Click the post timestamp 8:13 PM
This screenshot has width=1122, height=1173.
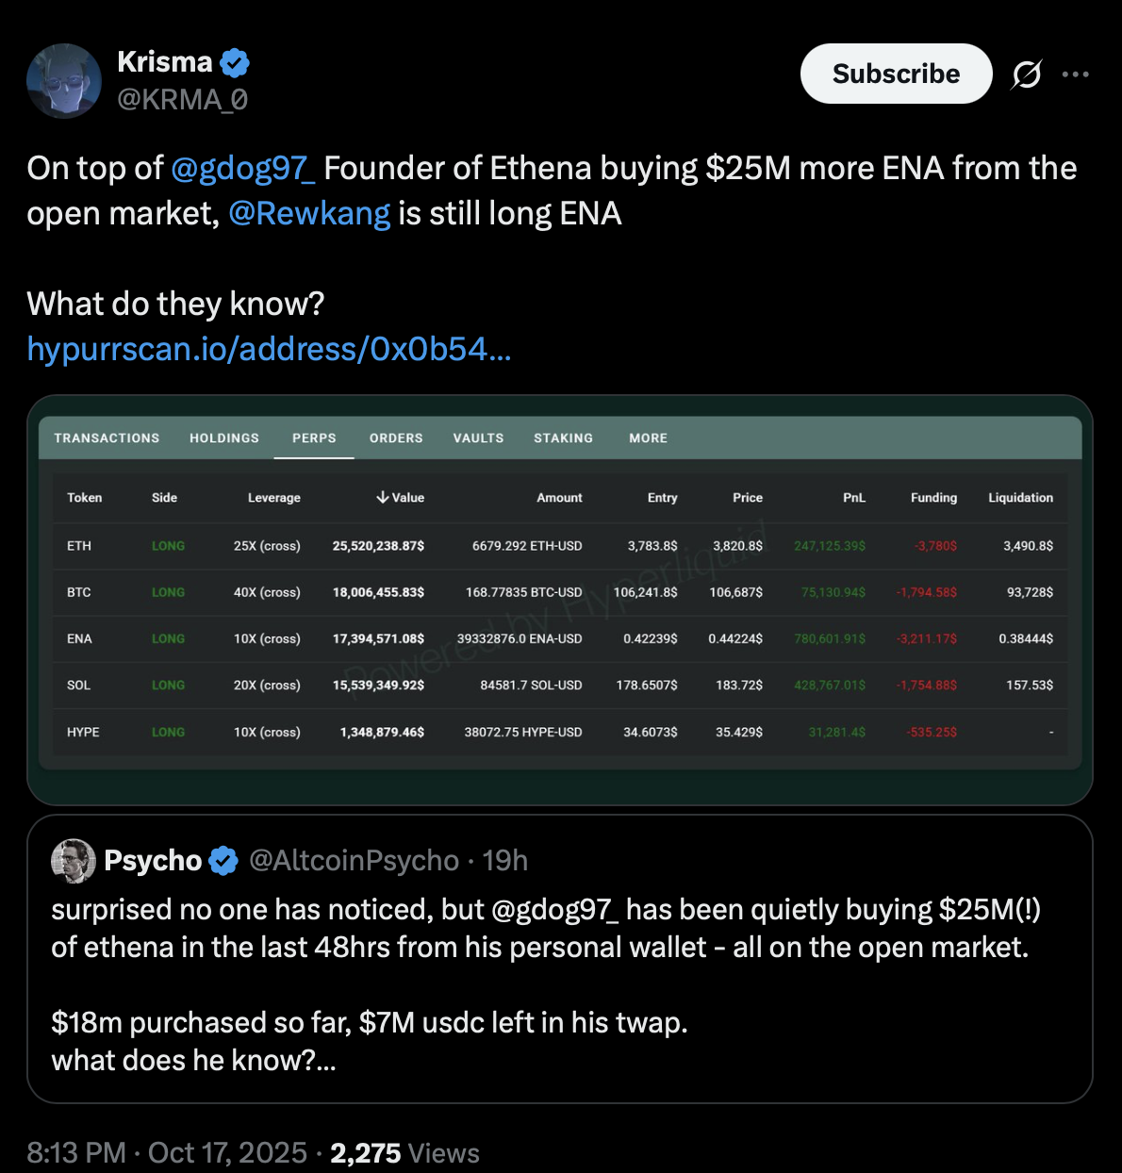pos(75,1152)
